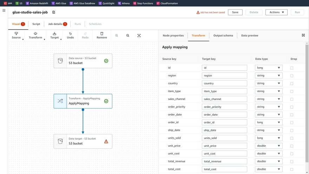
Task: Open data type dropdown for id
Action: click(269, 68)
